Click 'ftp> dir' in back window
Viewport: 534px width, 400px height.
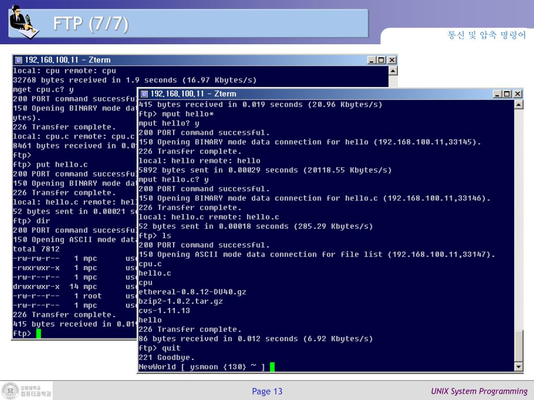click(31, 221)
